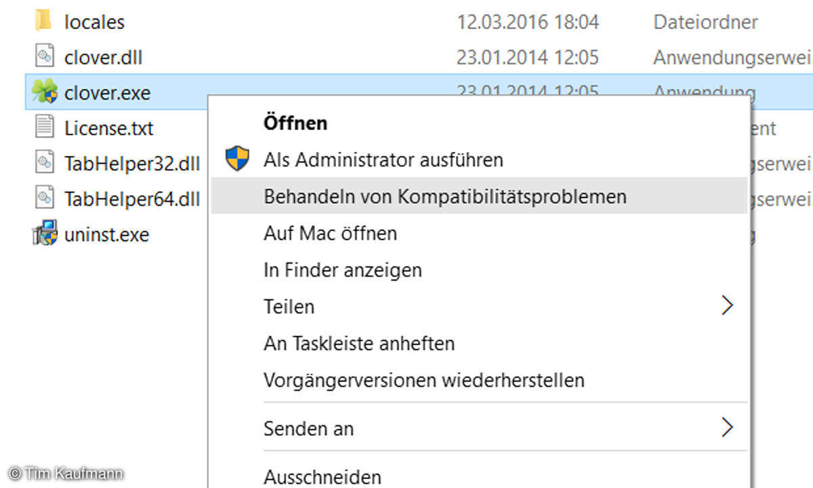Click the License.txt document icon
This screenshot has width=813, height=488.
click(45, 127)
